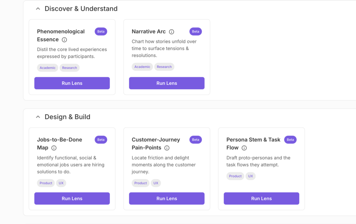The image size is (356, 224).
Task: Click Beta badge on Narrative Arc card
Action: 195,32
